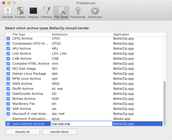Uncheck the BinHex Archive checkbox
Viewport: 172px width, 140px height.
click(8, 99)
